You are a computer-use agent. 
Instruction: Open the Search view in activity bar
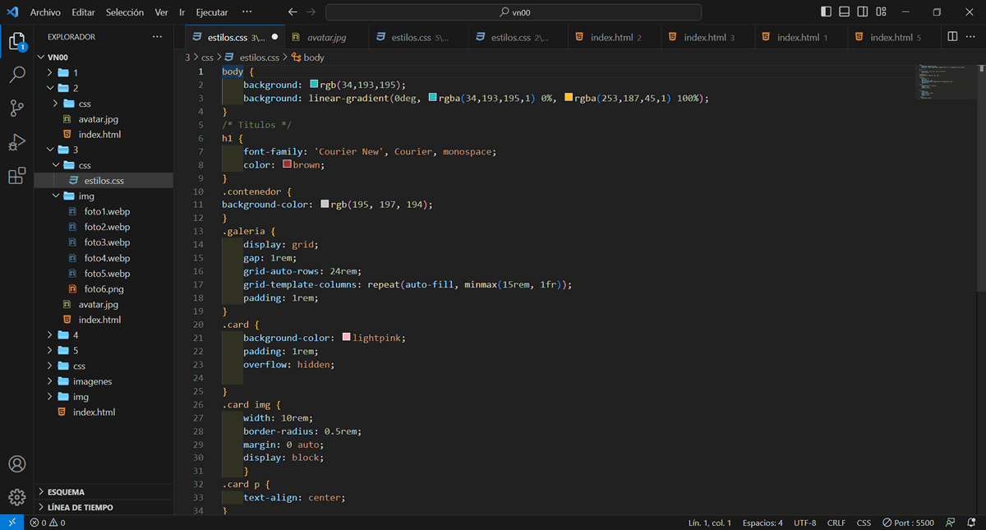pyautogui.click(x=16, y=76)
